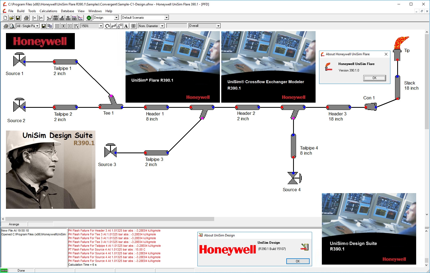This screenshot has width=430, height=273.
Task: Click the PFD vertical scrollbar down arrow
Action: 427,214
